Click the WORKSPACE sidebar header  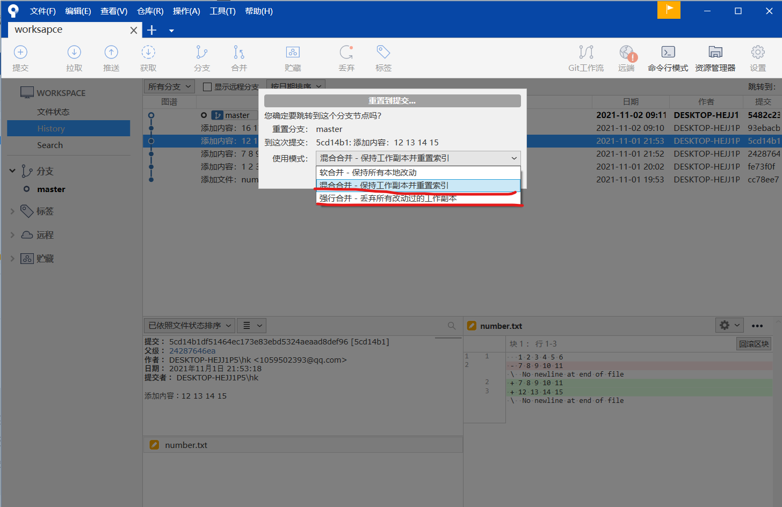point(61,93)
